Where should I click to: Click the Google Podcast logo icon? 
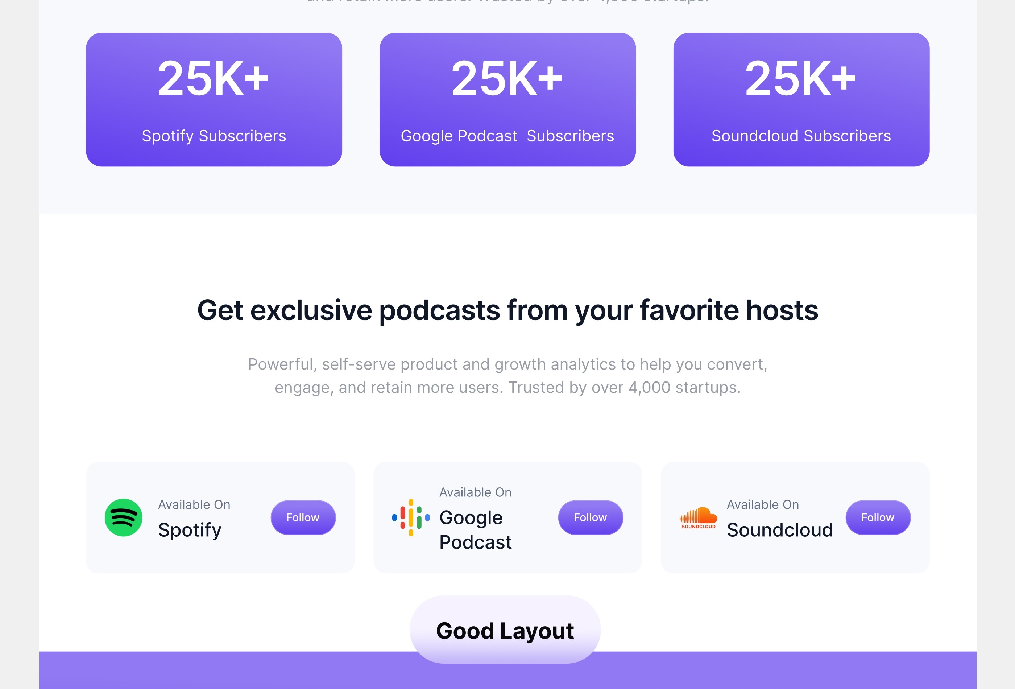pos(410,517)
